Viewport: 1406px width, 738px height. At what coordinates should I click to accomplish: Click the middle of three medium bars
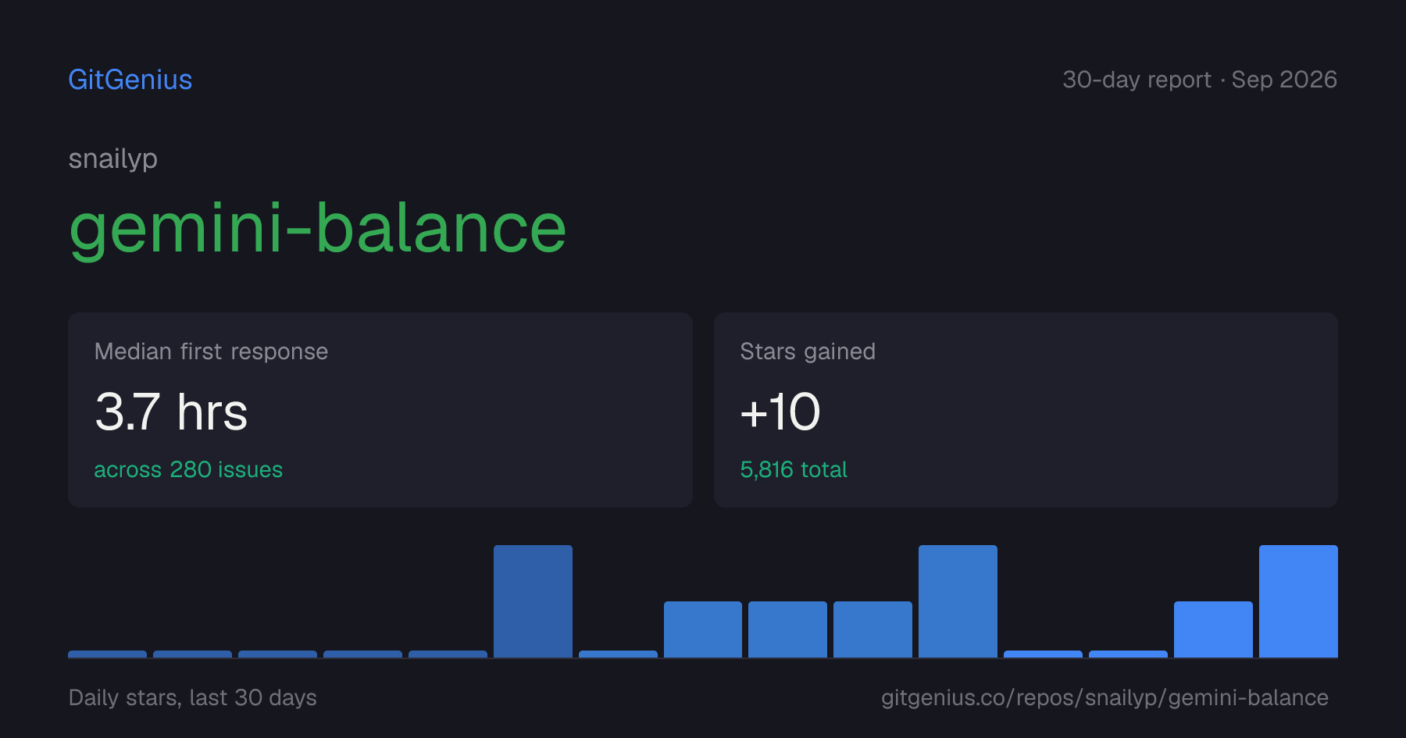click(x=787, y=629)
